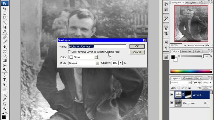Click the Photoshop Ps logo

click(5, 3)
